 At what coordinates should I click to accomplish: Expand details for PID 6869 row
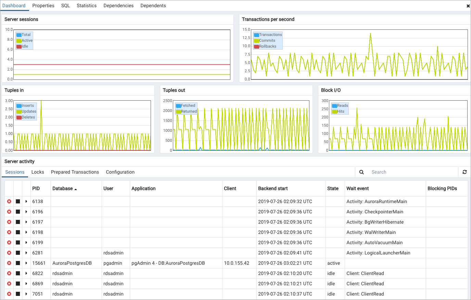tap(26, 284)
